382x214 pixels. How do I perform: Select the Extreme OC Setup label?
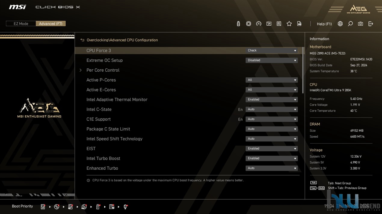coord(104,60)
